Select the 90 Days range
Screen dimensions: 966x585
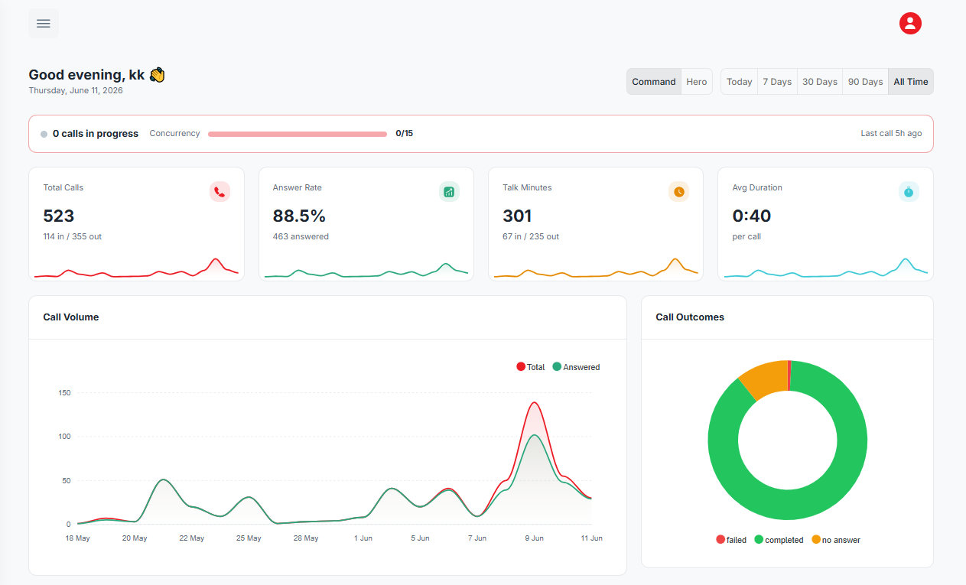(x=866, y=82)
